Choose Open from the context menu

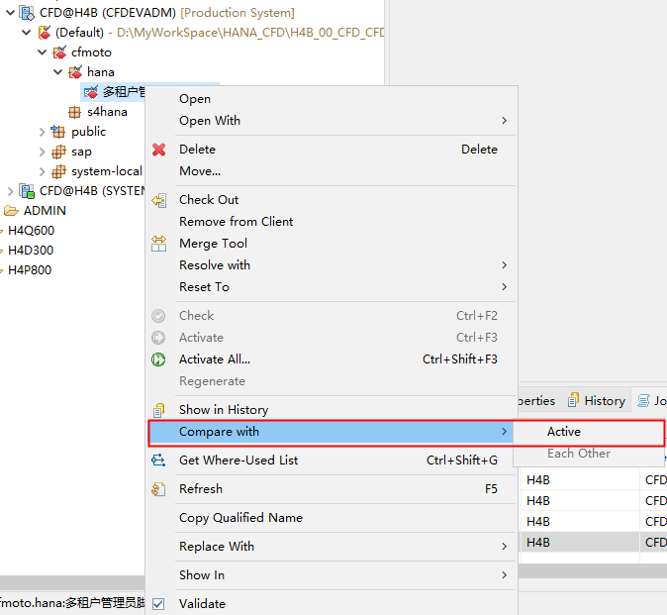[x=332, y=99]
